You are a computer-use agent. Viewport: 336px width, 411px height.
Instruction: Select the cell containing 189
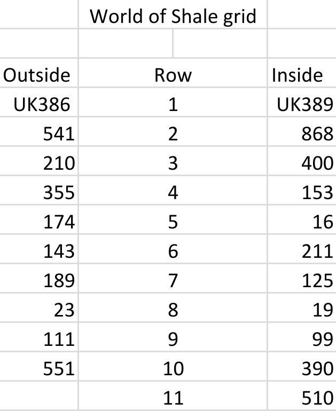(39, 278)
